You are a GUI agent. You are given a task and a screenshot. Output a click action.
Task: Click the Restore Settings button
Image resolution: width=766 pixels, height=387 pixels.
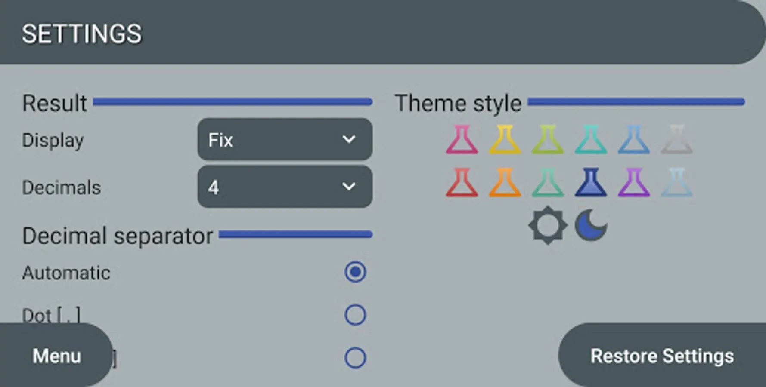[662, 356]
